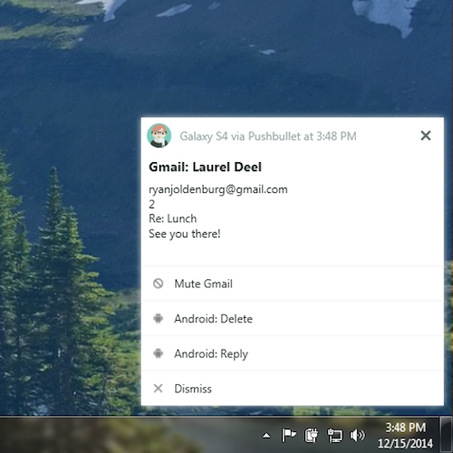
Task: Open the network connection tray icon
Action: 334,436
